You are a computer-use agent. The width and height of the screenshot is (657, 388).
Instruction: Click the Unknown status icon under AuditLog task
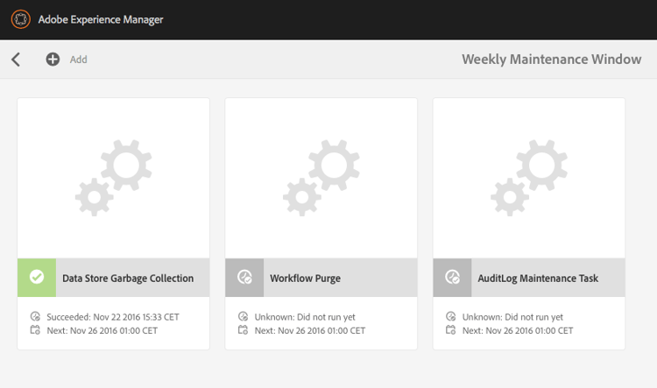[451, 316]
